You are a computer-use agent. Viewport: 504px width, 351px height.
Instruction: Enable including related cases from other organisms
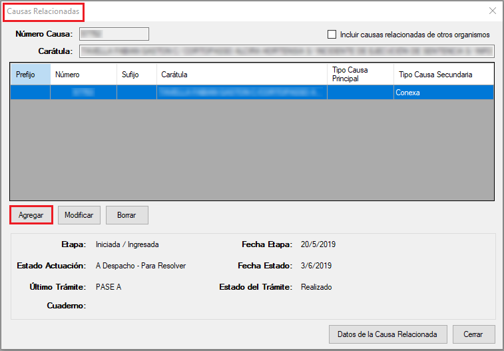click(x=332, y=35)
